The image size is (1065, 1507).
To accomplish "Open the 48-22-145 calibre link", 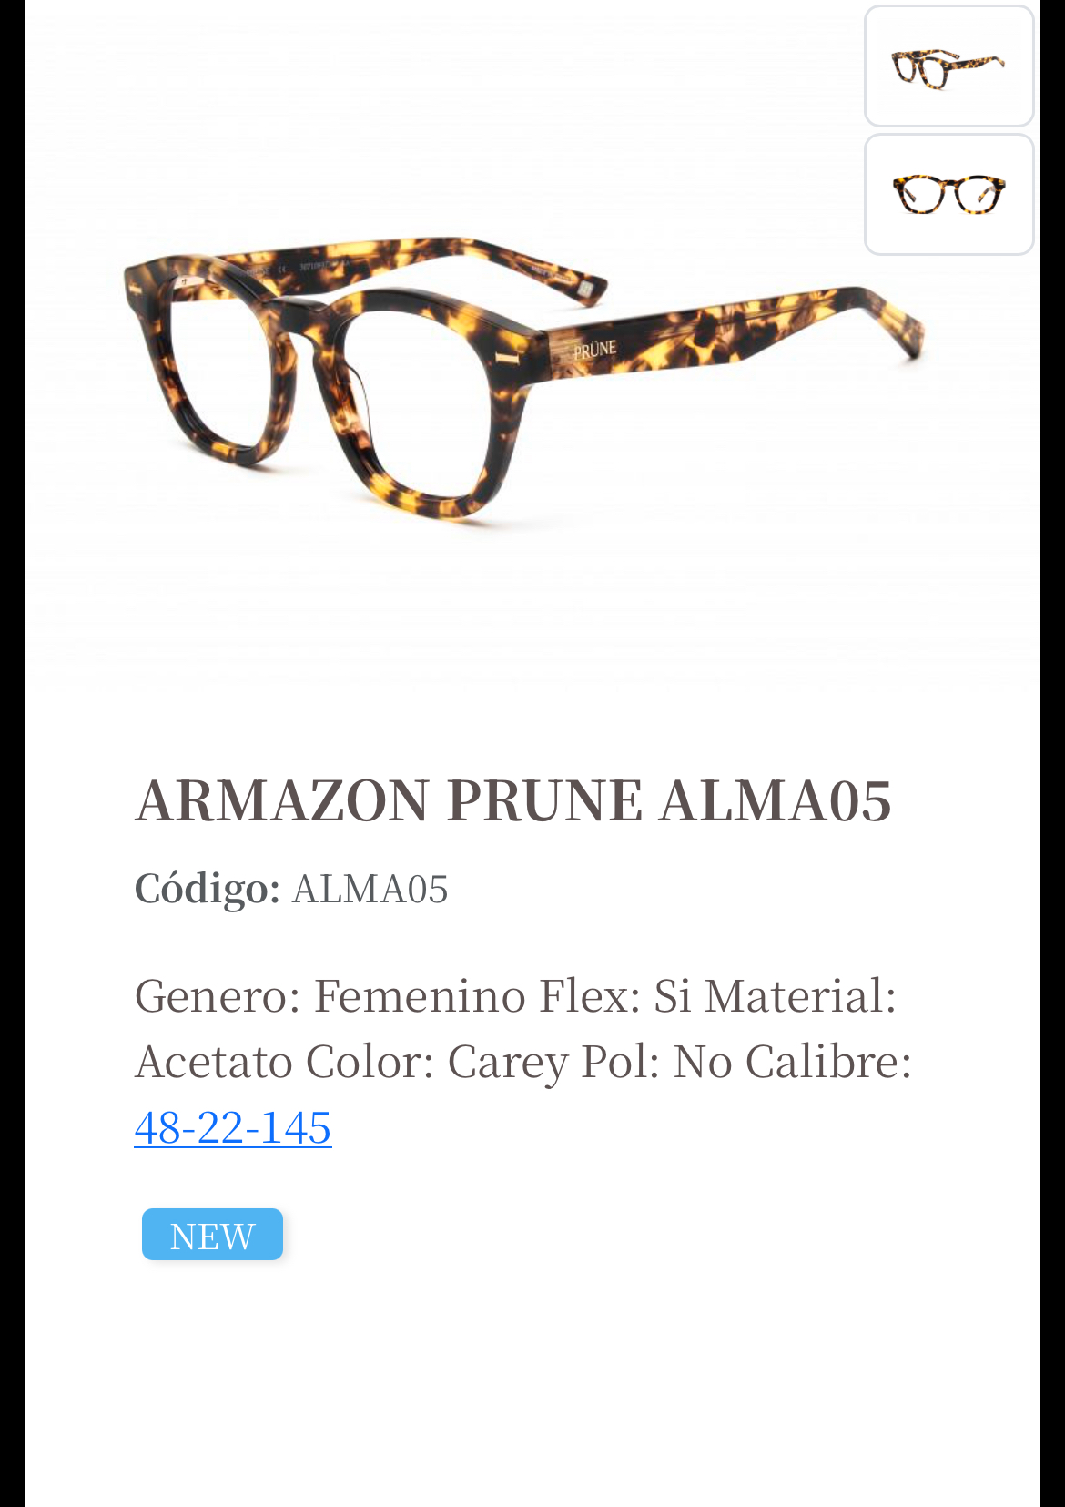I will point(233,1127).
